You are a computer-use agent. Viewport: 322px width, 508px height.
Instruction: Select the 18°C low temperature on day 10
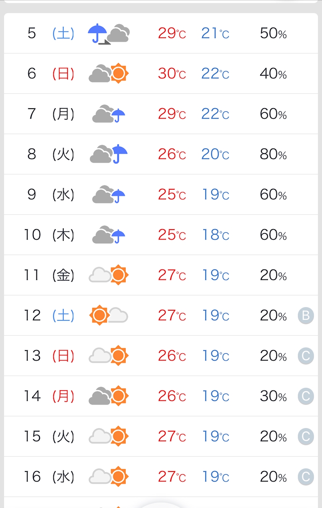pyautogui.click(x=215, y=235)
